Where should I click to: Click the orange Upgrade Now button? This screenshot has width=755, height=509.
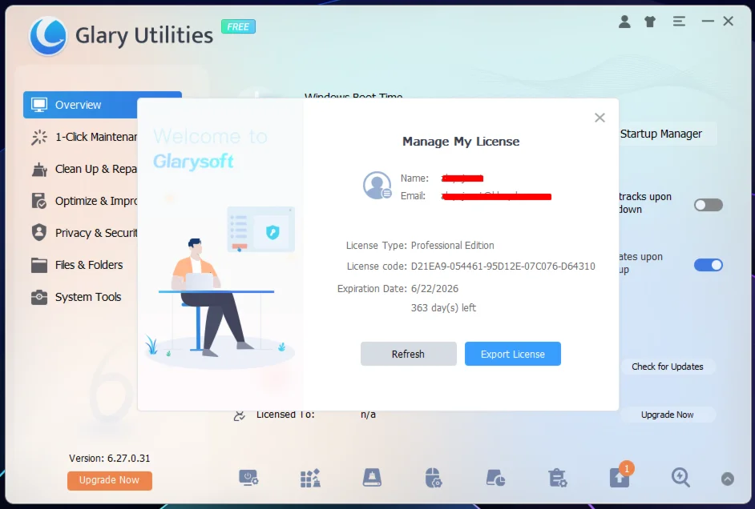click(109, 480)
